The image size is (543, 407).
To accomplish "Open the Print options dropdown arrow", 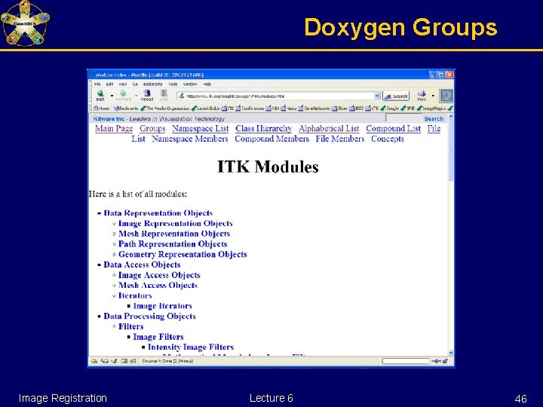I will tap(433, 96).
